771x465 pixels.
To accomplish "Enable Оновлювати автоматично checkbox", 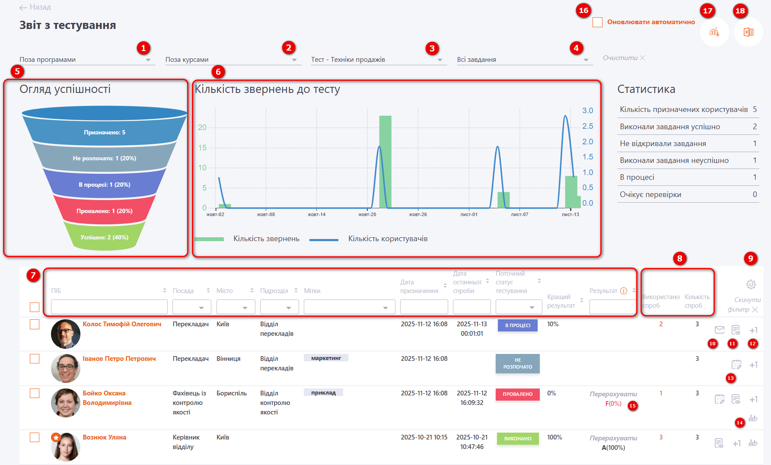I will 597,22.
